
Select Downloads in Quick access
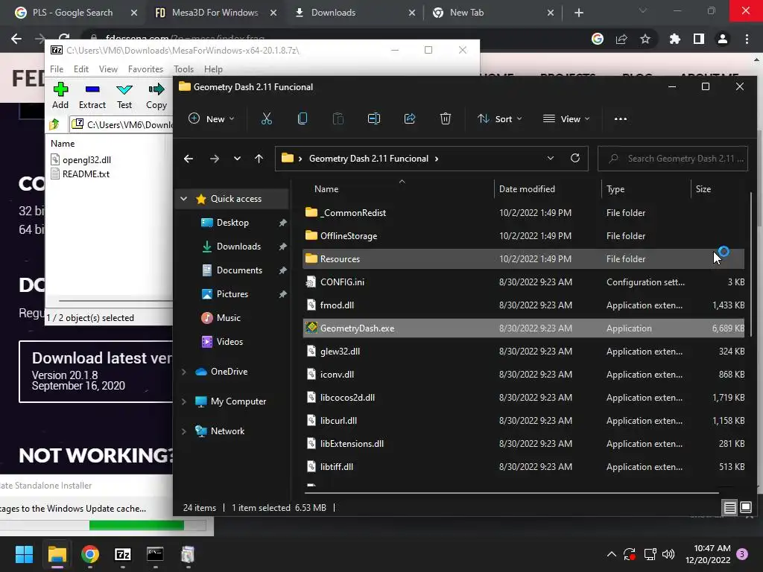click(x=238, y=247)
